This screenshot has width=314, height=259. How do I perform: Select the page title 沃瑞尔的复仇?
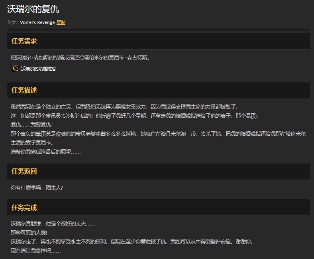coord(33,9)
